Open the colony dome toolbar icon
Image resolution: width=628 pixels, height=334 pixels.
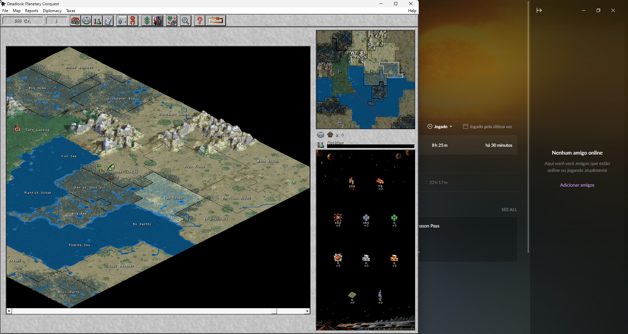(x=86, y=21)
